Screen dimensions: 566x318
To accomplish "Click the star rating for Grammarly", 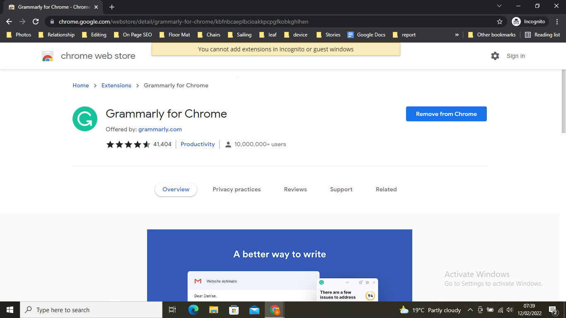I will point(128,144).
